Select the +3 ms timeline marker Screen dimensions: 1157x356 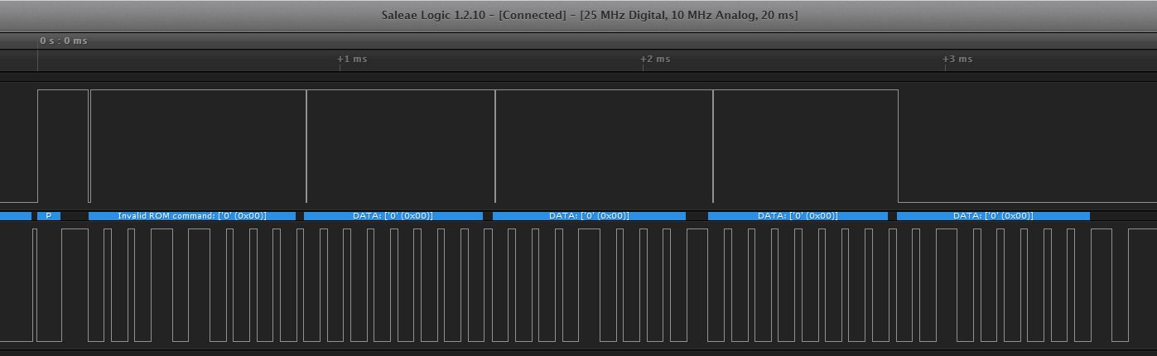pos(957,59)
